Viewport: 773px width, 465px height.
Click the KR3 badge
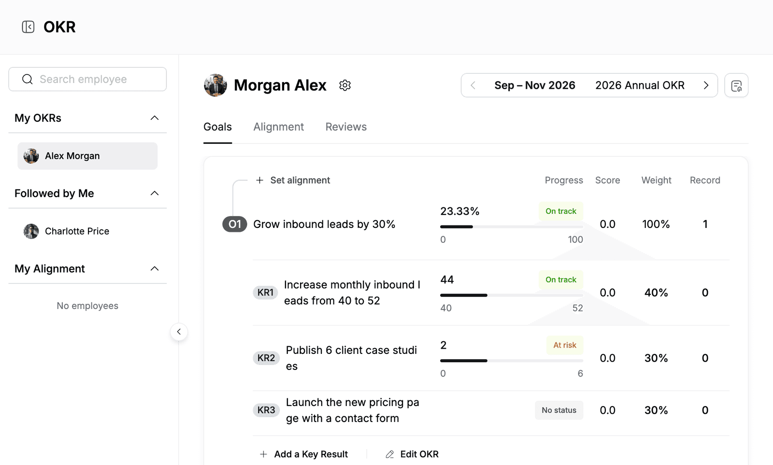pyautogui.click(x=266, y=410)
